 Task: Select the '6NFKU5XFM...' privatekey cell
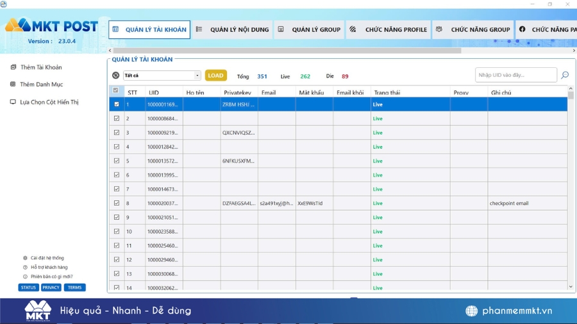coord(239,161)
